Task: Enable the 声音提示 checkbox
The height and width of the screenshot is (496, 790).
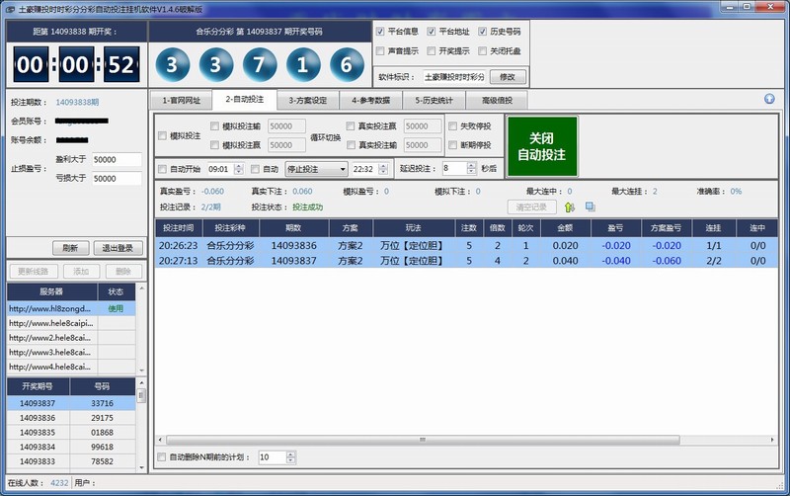Action: (381, 50)
